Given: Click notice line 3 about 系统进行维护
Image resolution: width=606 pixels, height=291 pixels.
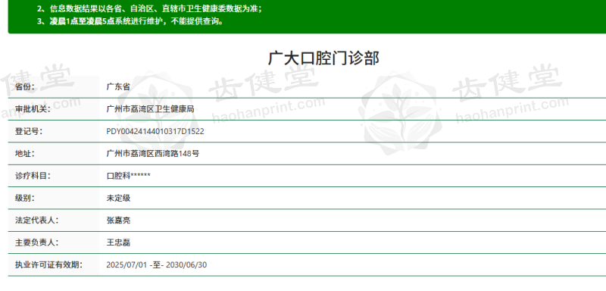Looking at the screenshot, I should [130, 21].
